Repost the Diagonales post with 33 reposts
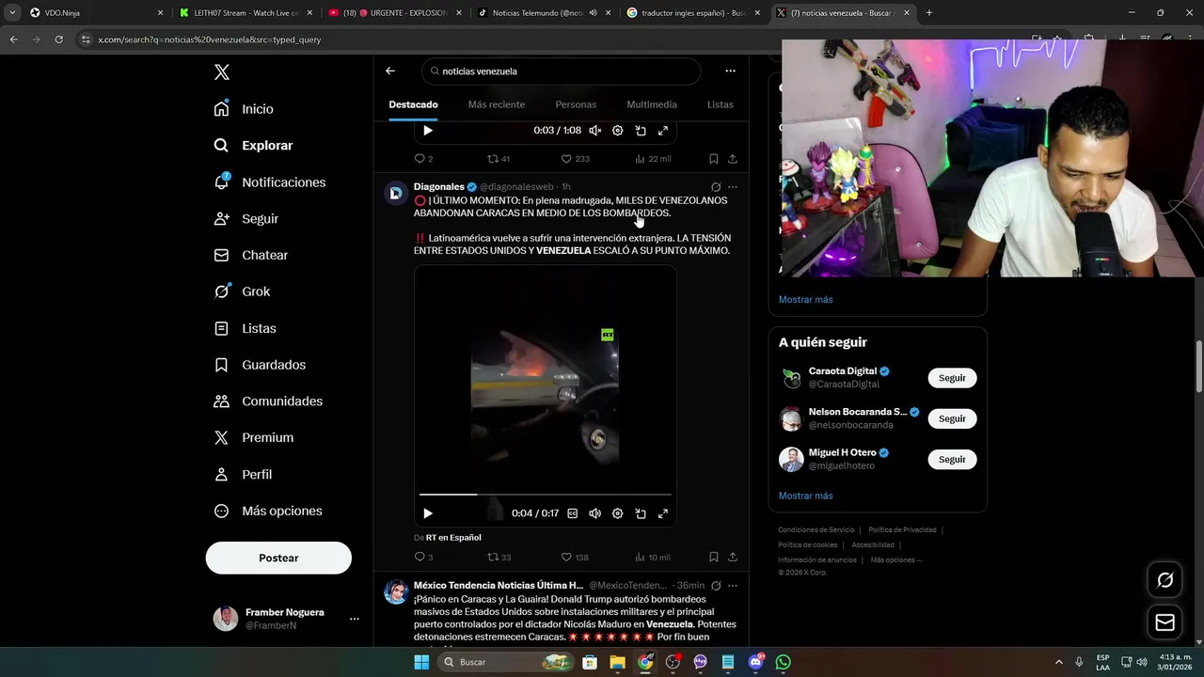Screen dimensions: 1204x677 (x=499, y=558)
